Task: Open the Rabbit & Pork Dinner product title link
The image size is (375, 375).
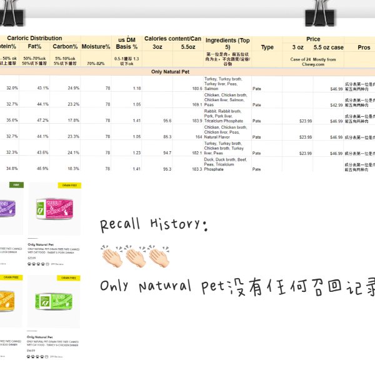Action: coord(54,251)
